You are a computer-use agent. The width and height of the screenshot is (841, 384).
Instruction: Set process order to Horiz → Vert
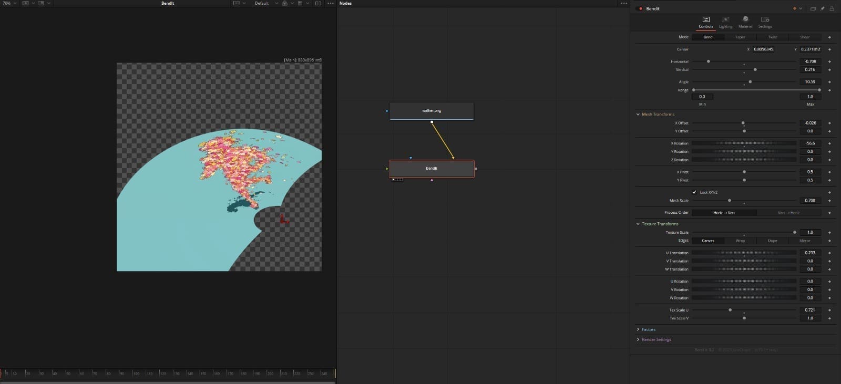pyautogui.click(x=724, y=213)
